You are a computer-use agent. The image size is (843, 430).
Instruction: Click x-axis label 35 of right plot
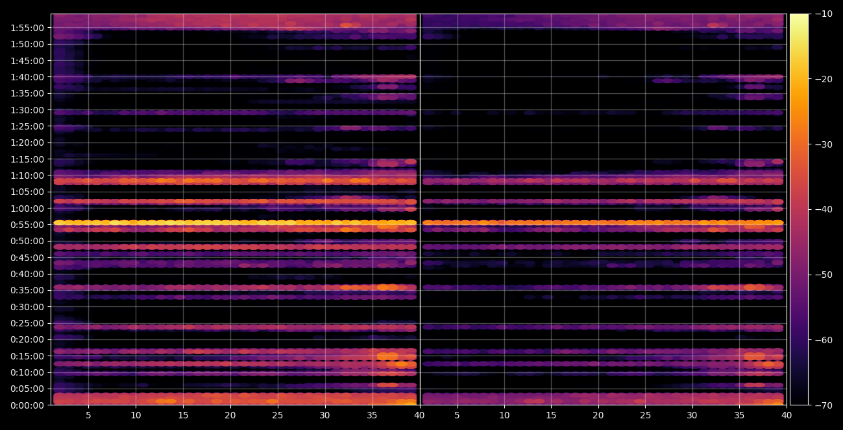[x=739, y=414]
